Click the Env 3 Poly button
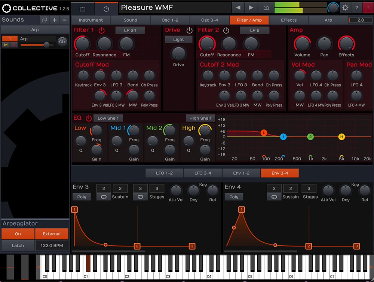 point(82,197)
